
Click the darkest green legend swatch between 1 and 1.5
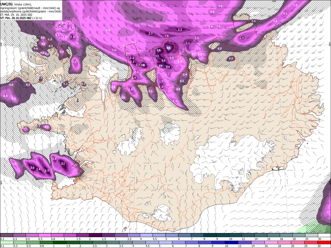(x=60, y=242)
